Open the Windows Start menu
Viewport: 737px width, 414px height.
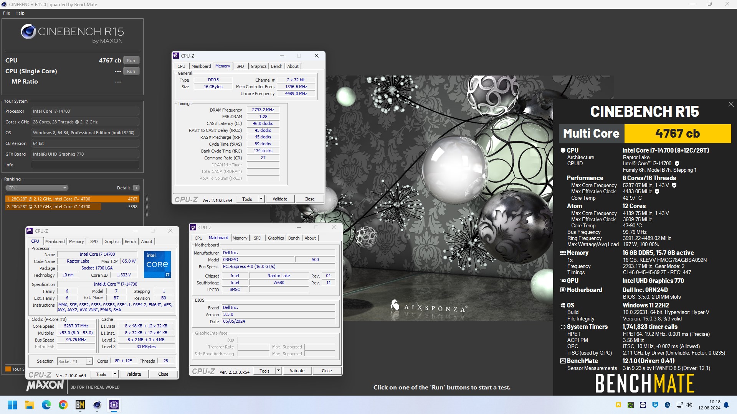(12, 405)
